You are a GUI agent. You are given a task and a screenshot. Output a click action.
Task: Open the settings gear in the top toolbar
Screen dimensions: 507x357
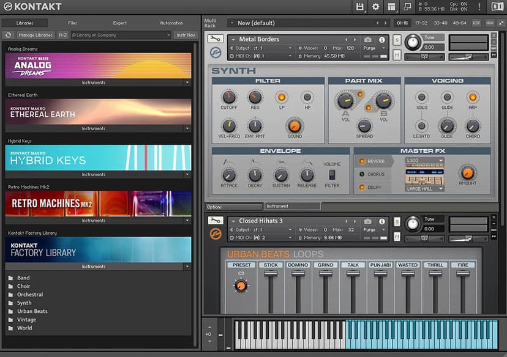coord(377,7)
